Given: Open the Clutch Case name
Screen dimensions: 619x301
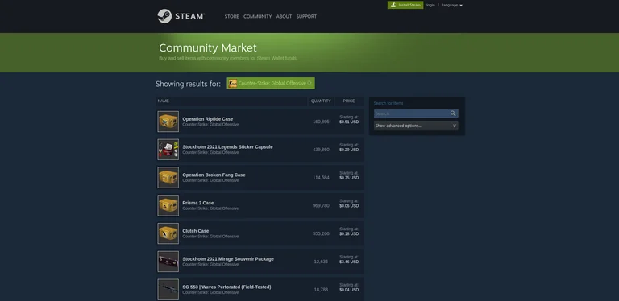Looking at the screenshot, I should tap(195, 231).
